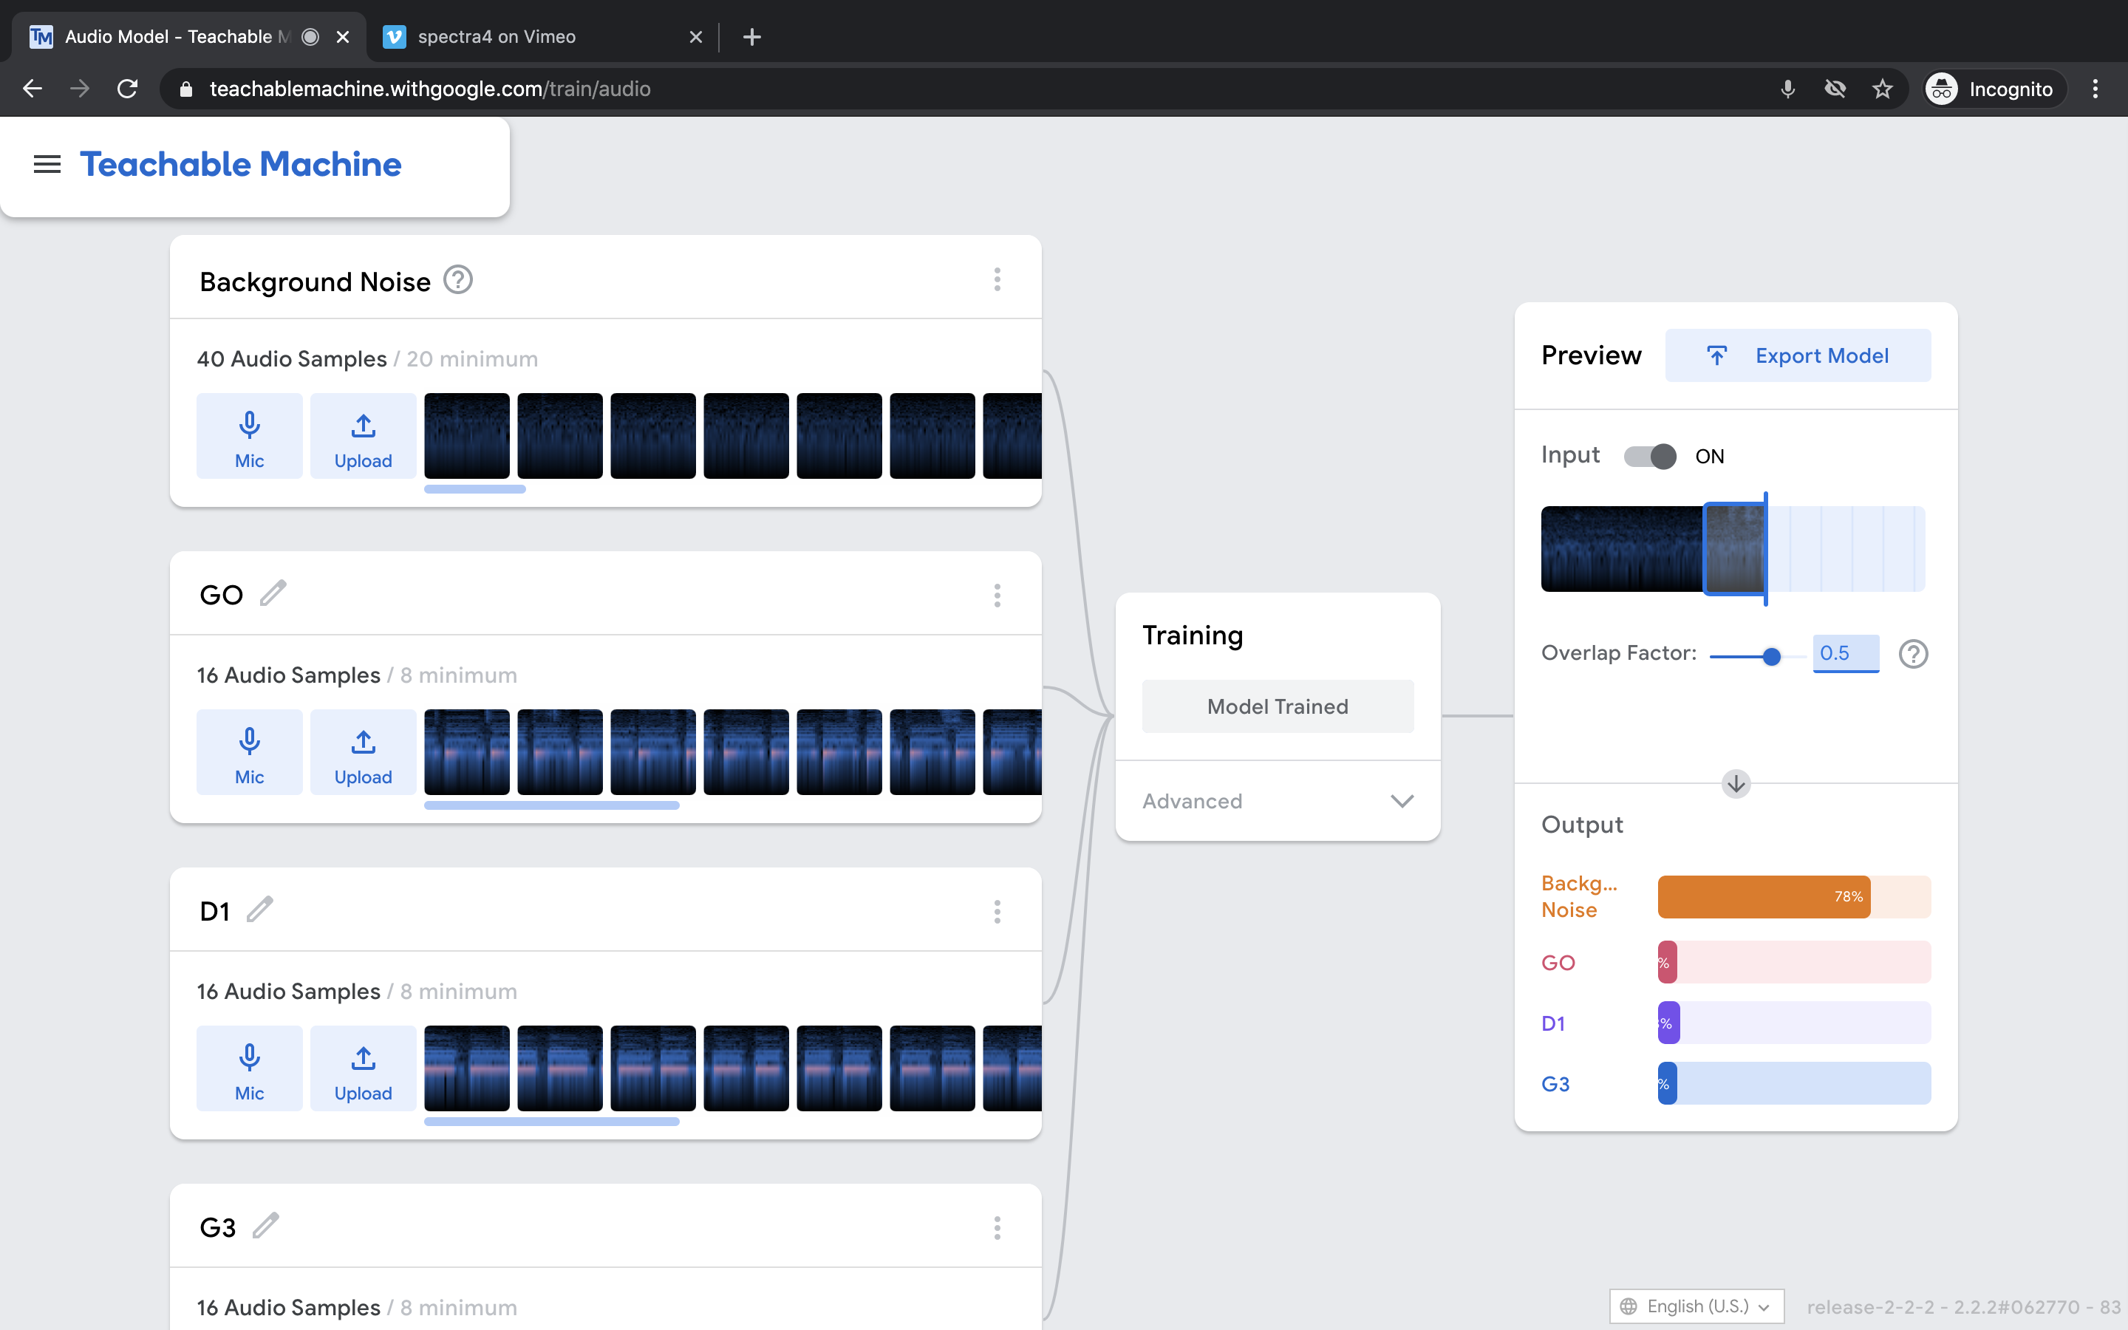Open the three-dot menu for GO class
This screenshot has height=1330, width=2128.
[x=997, y=596]
